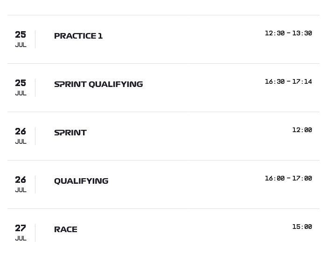Select the Race 15:00 start time
The width and height of the screenshot is (327, 254).
302,227
